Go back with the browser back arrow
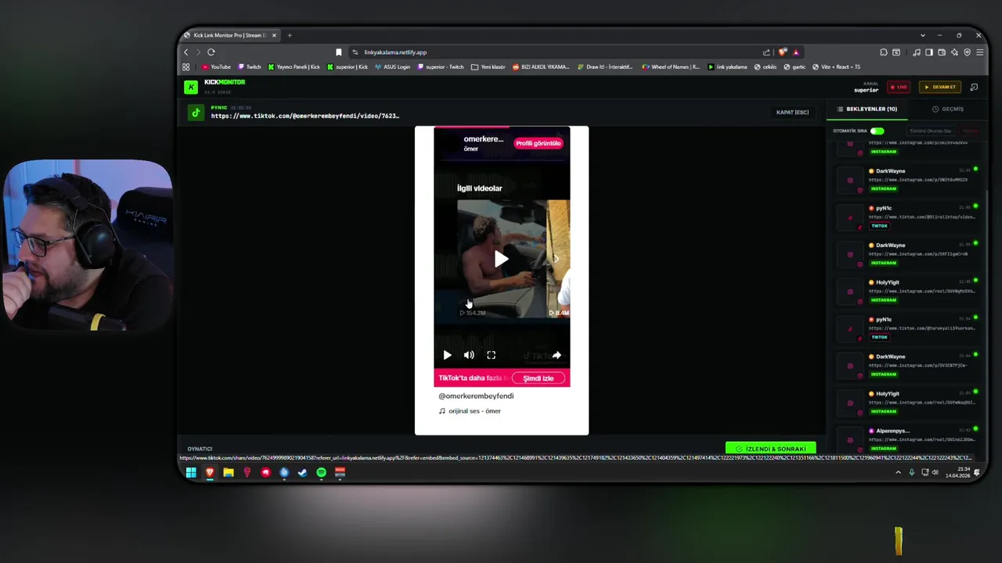Image resolution: width=1002 pixels, height=563 pixels. (186, 52)
